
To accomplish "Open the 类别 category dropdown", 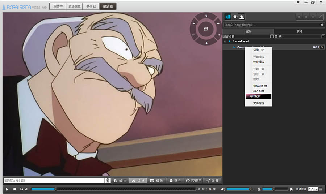I will tap(323, 36).
